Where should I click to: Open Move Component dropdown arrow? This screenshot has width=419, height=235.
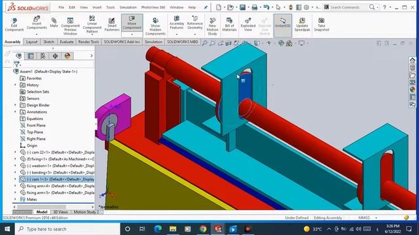[x=132, y=35]
